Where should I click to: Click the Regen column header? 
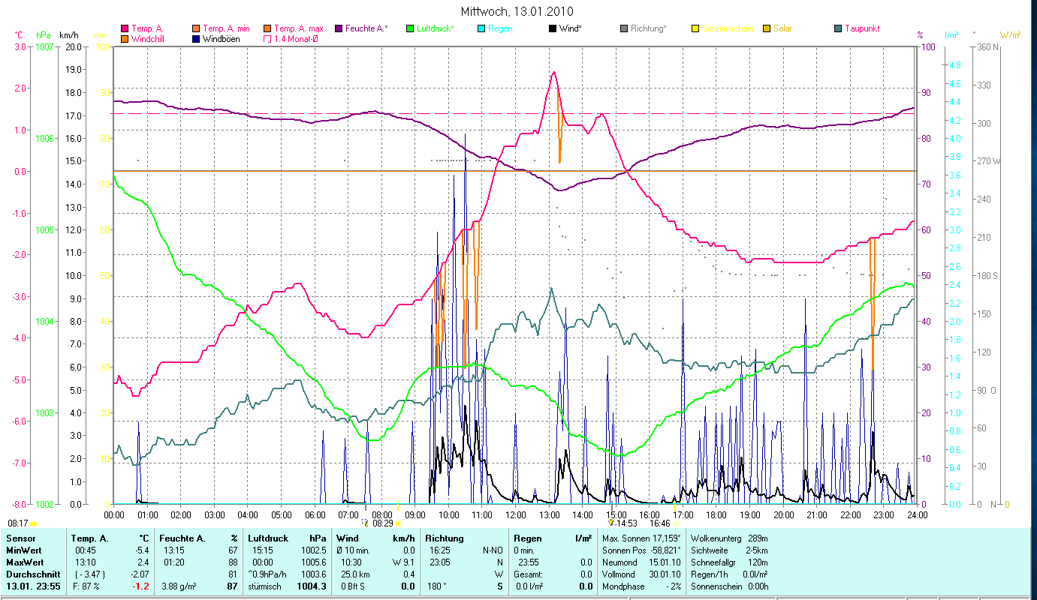tap(527, 538)
